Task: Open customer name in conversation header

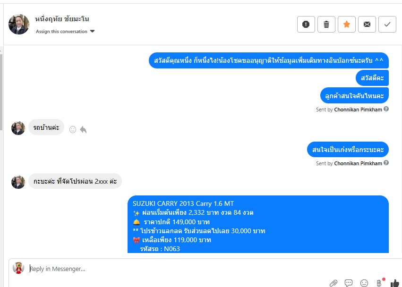Action: (x=62, y=19)
